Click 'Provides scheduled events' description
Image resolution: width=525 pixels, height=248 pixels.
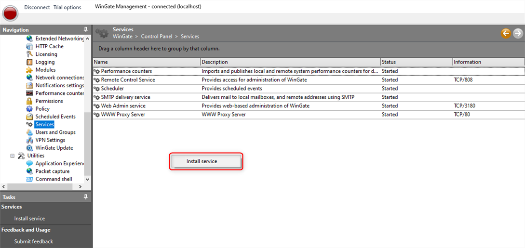232,89
